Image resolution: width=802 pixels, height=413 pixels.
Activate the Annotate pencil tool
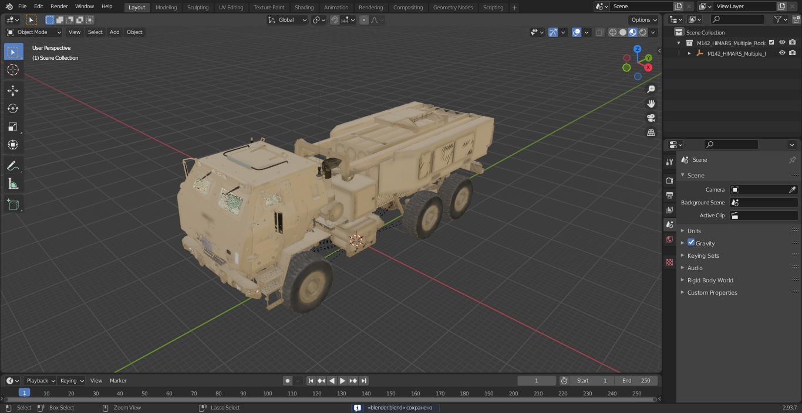(x=14, y=166)
